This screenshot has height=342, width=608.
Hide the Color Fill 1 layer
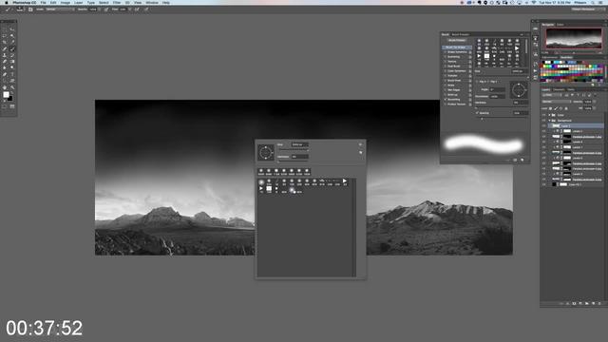click(544, 184)
